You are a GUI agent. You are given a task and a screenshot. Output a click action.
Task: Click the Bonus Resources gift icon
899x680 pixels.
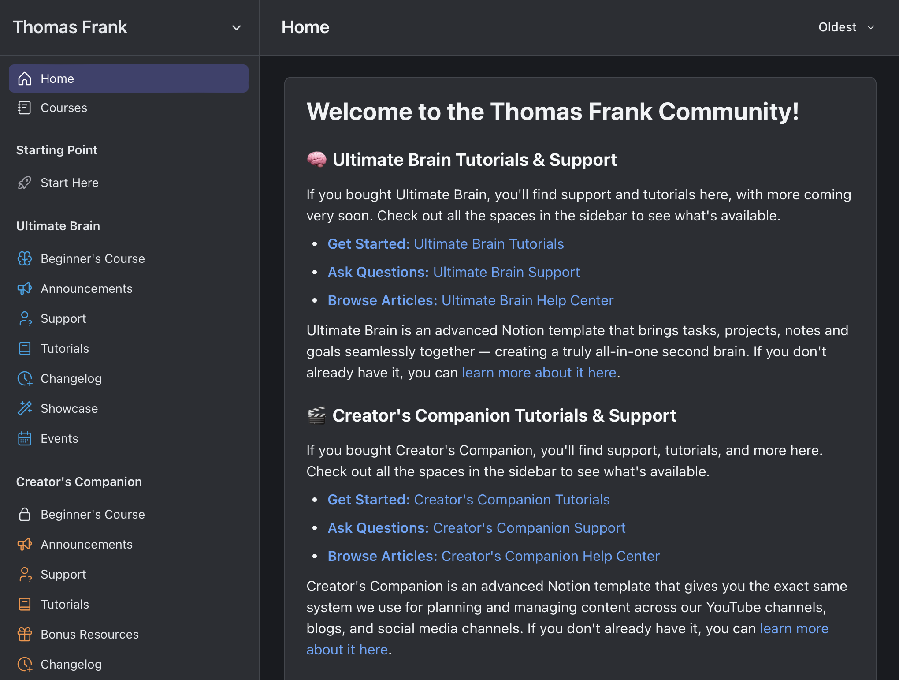point(25,634)
